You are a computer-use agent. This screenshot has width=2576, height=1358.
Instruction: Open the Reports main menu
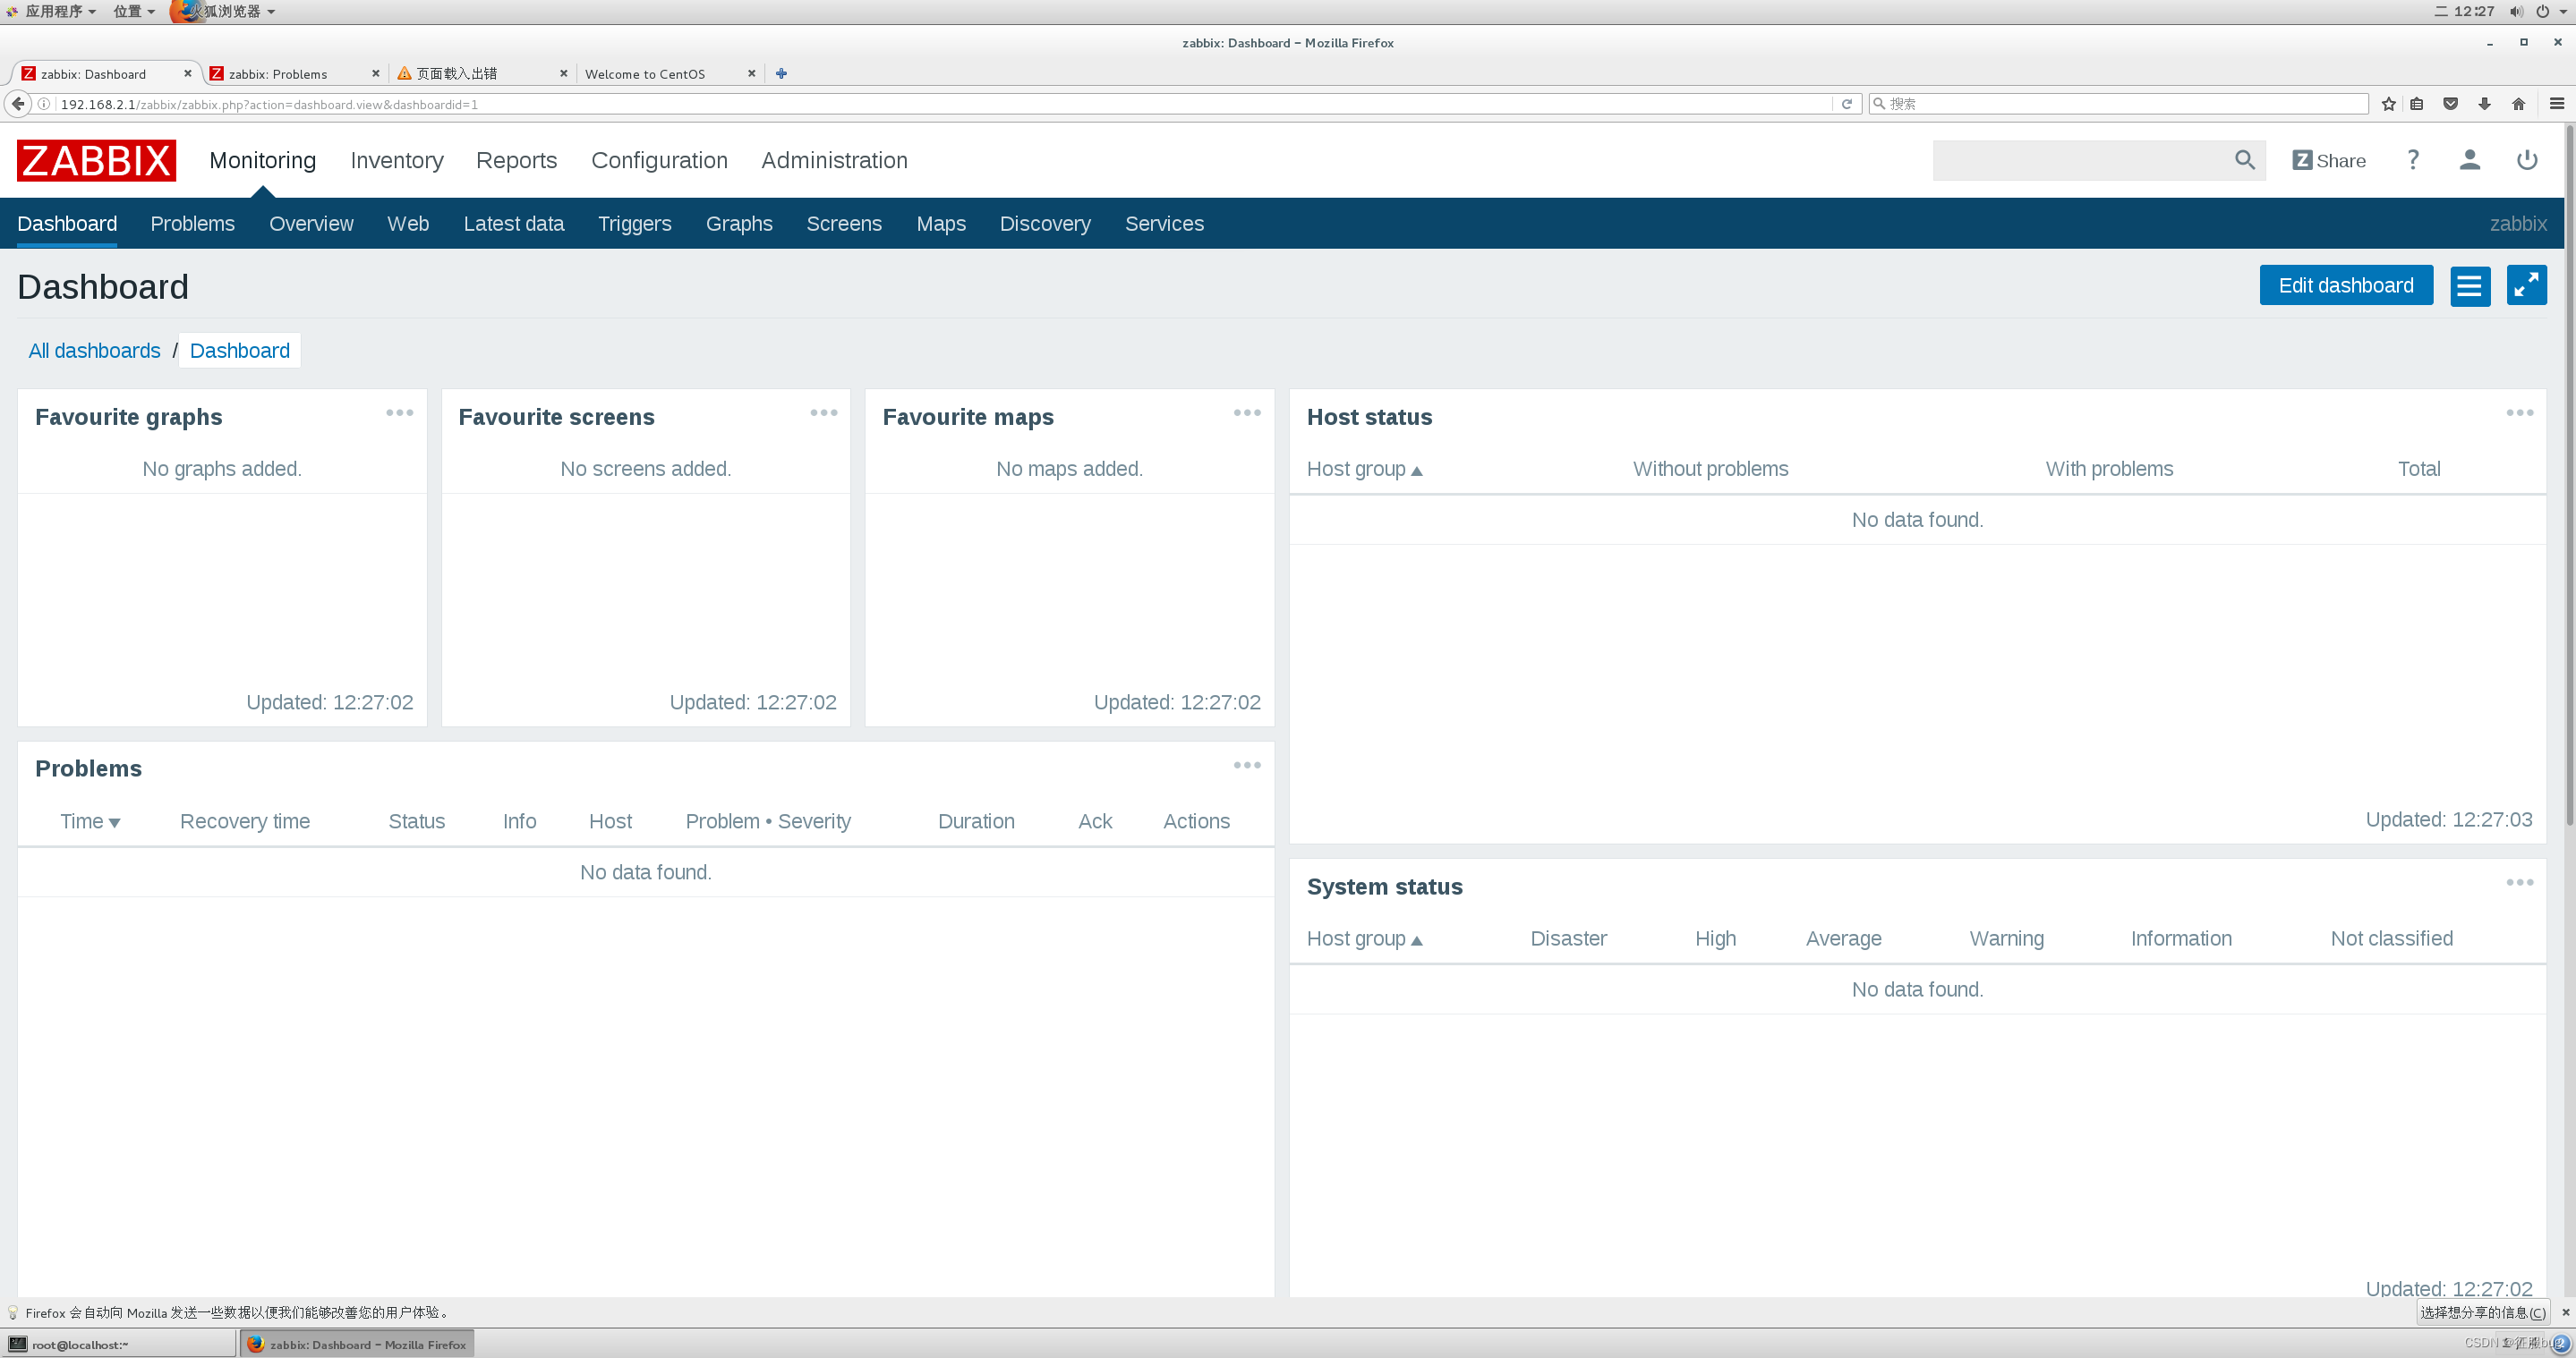tap(516, 160)
